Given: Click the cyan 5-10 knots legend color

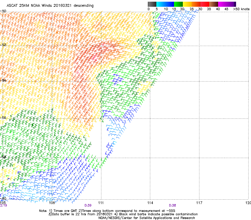Looking at the screenshot, I should (161, 4).
